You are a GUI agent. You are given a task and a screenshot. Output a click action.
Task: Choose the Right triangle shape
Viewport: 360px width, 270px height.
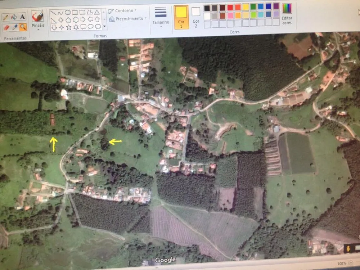point(54,21)
